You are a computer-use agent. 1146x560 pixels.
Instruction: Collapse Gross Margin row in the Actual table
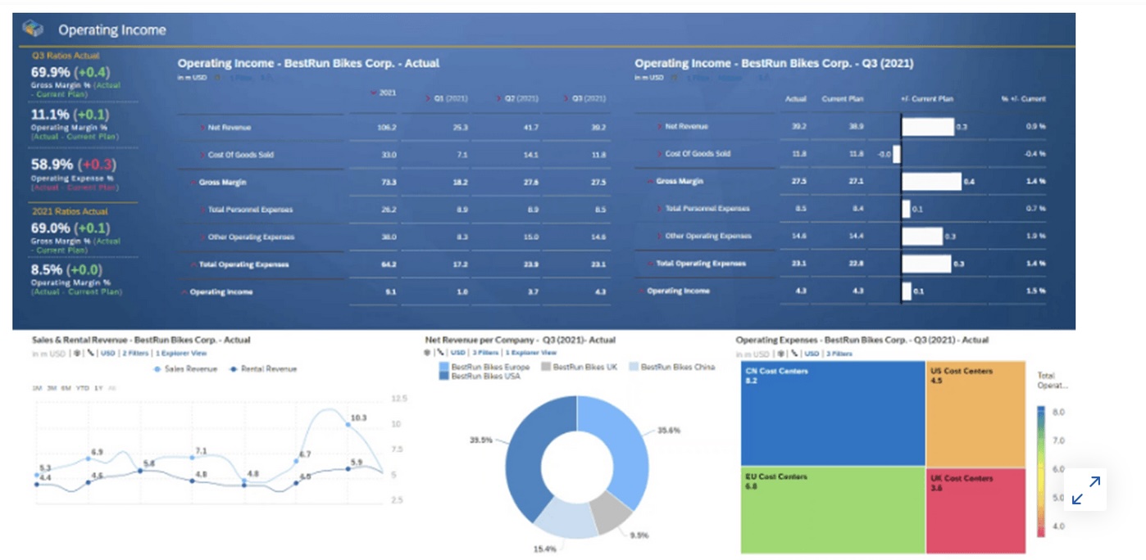coord(193,183)
